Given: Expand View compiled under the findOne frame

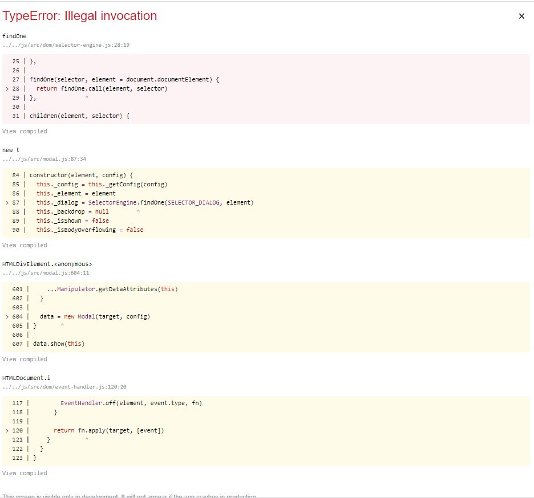Looking at the screenshot, I should point(25,131).
